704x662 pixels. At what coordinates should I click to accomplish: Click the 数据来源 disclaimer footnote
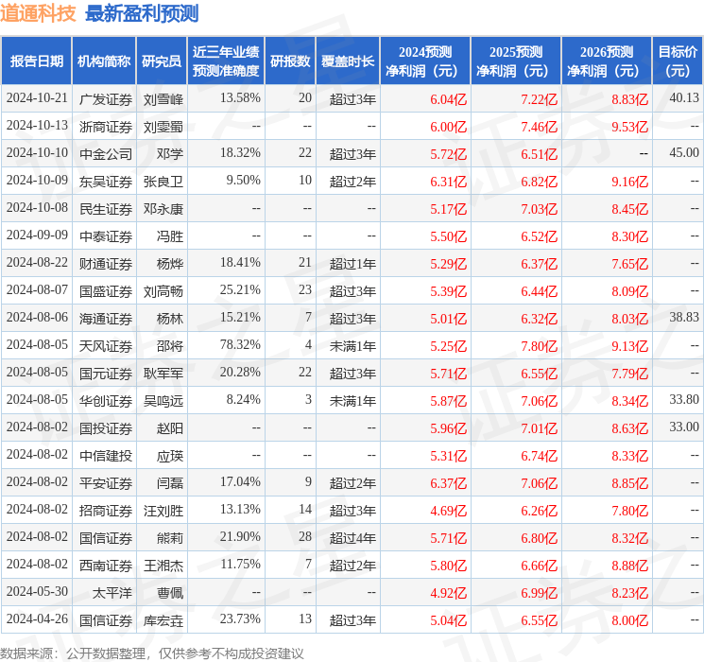click(x=152, y=653)
